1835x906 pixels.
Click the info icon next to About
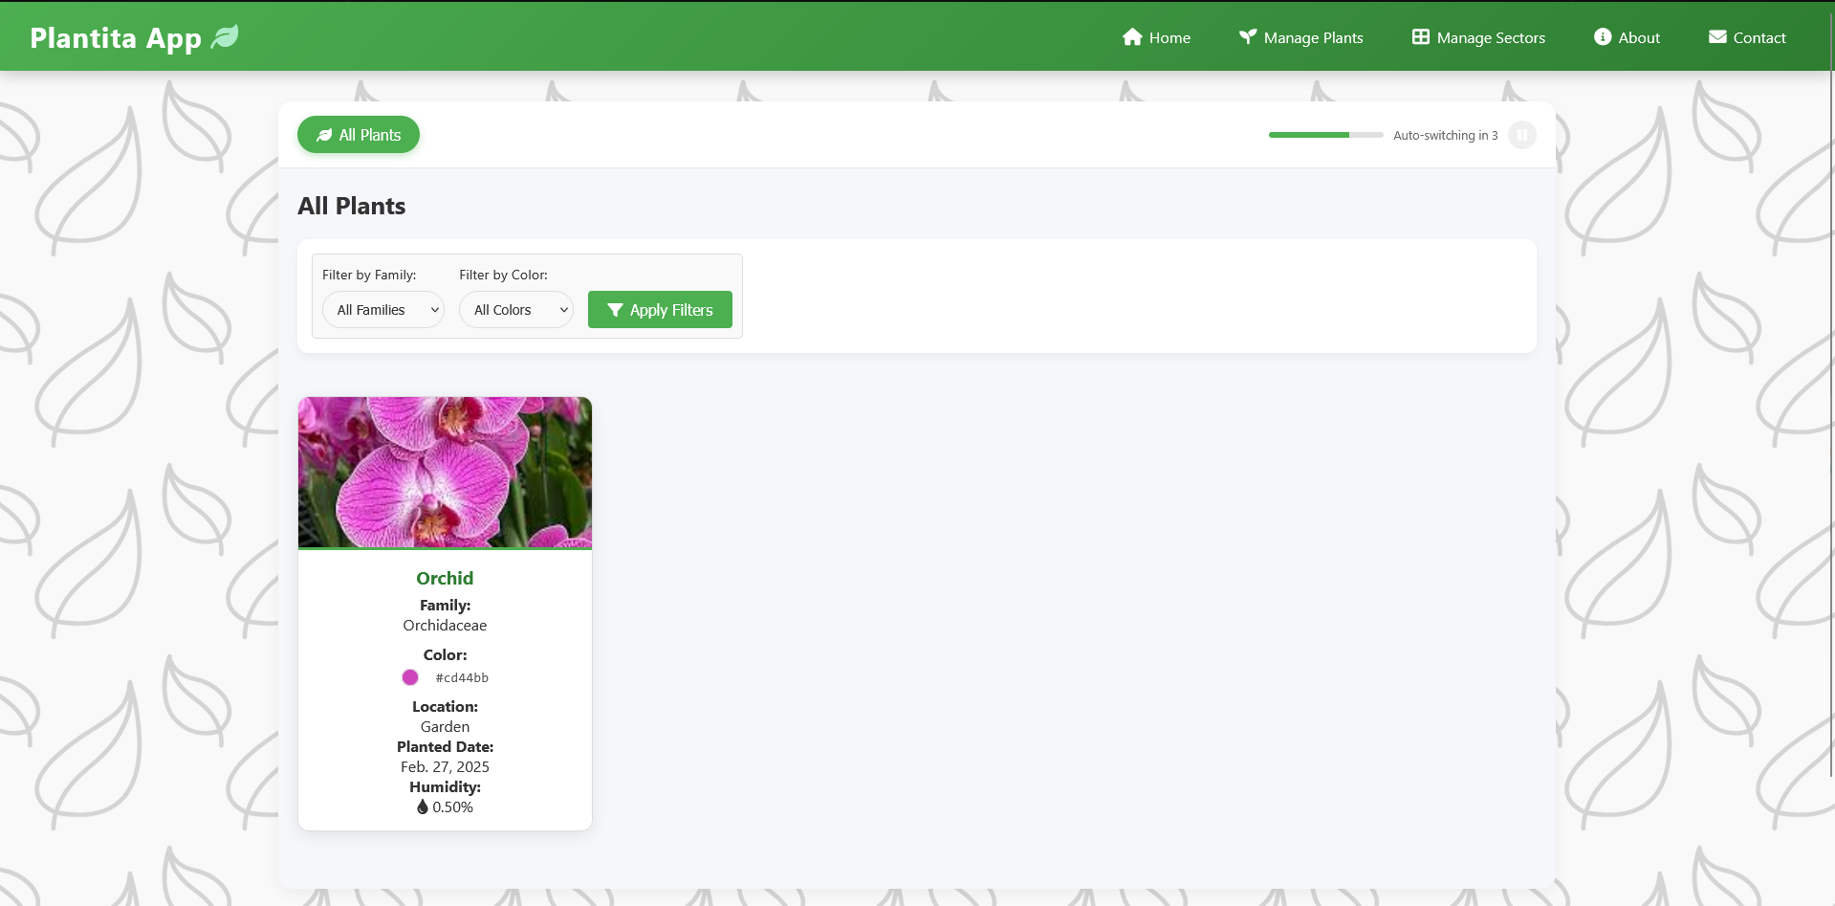tap(1603, 37)
